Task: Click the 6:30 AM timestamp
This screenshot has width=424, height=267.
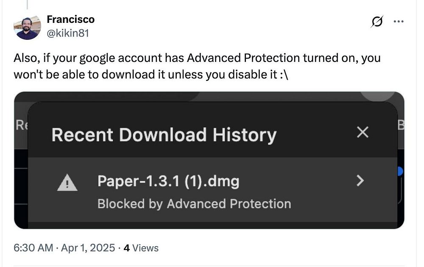Action: [33, 248]
